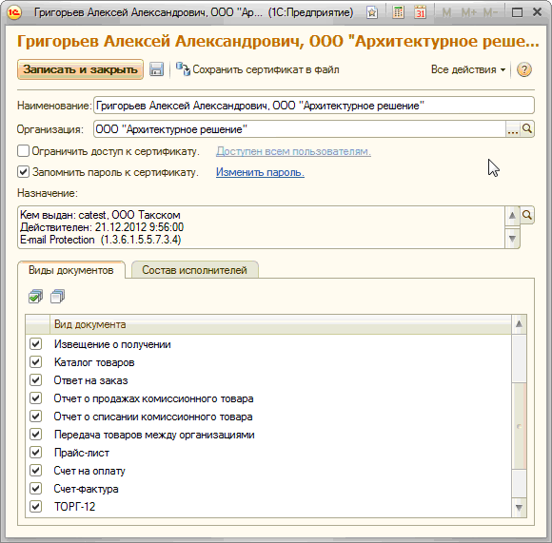Screen dimensions: 552x543
Task: Click the Вид документа column header
Action: [280, 324]
